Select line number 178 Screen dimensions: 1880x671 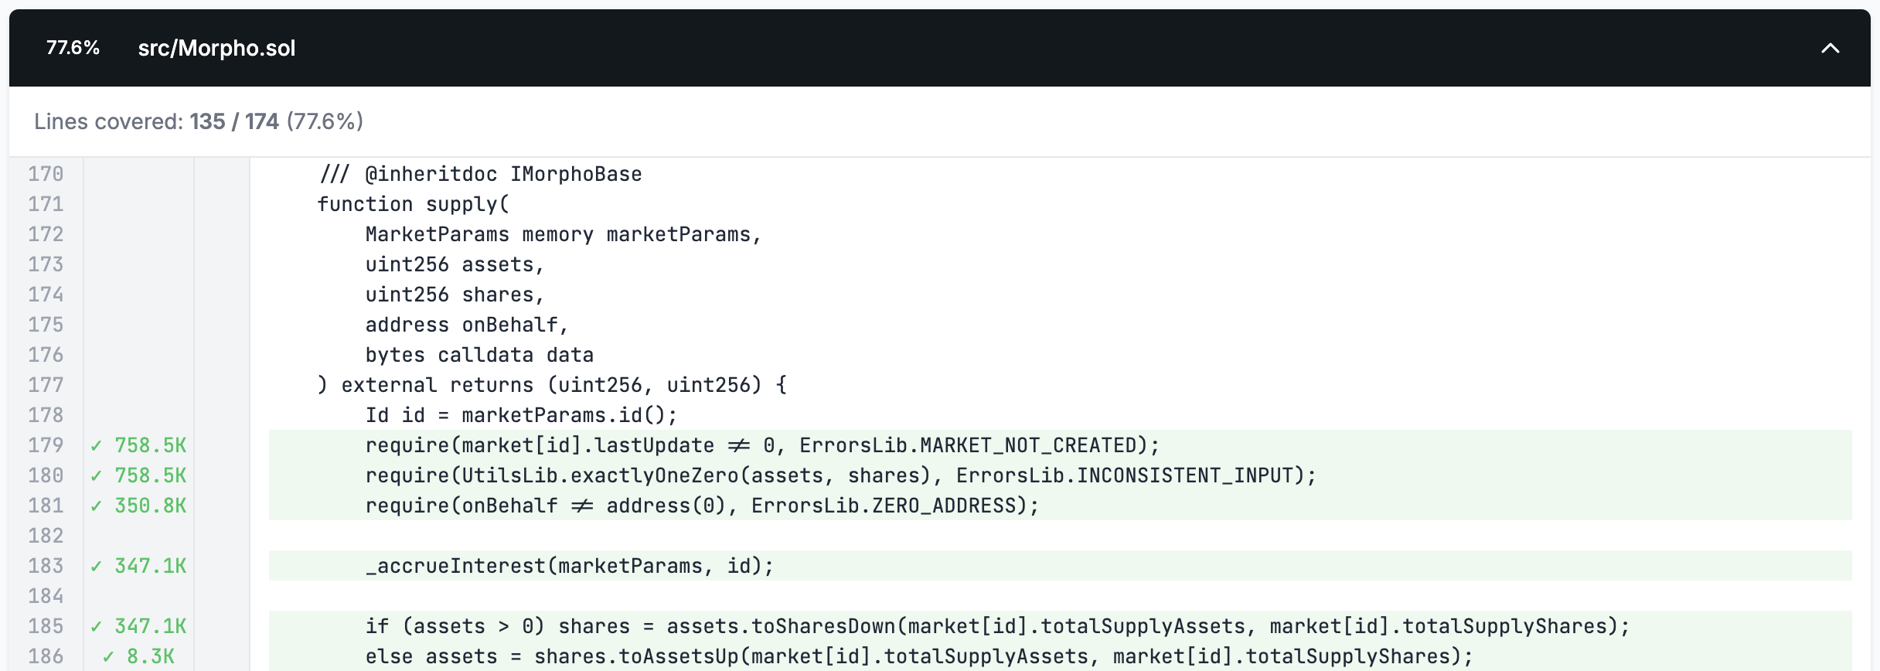tap(46, 415)
